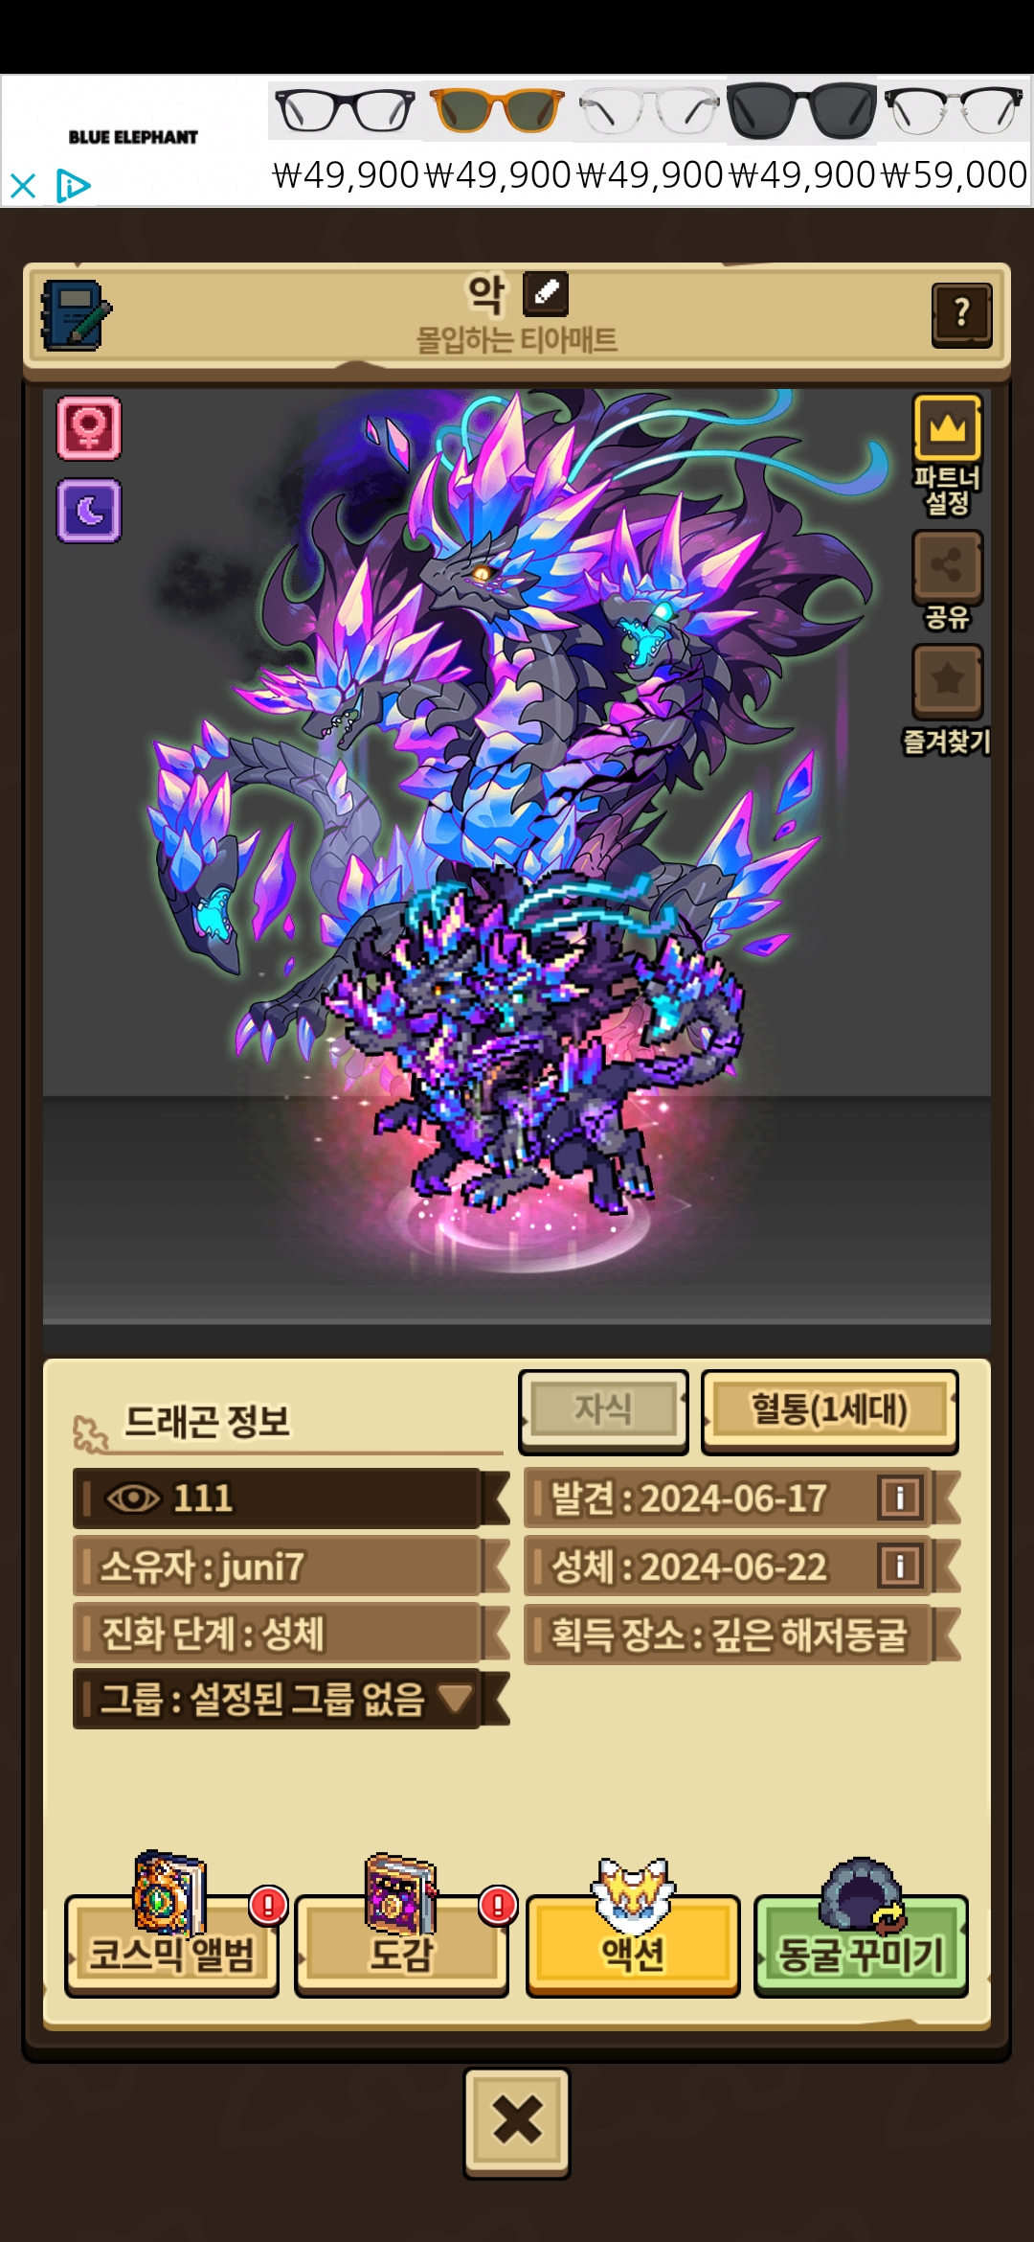Tap the eye view count 111
The height and width of the screenshot is (2242, 1034).
pyautogui.click(x=278, y=1498)
